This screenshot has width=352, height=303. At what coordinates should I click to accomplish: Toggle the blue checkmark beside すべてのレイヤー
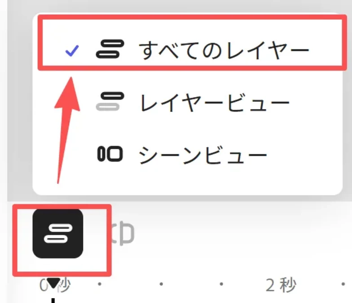coord(72,51)
